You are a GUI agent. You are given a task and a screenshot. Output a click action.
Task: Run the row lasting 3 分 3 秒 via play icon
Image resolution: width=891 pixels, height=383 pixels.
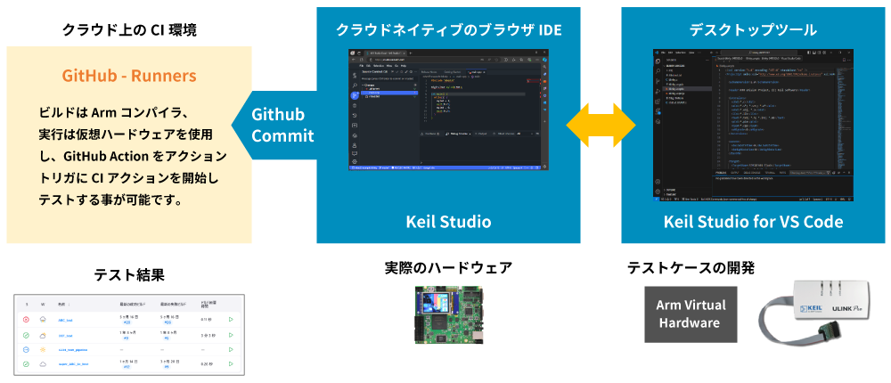231,335
